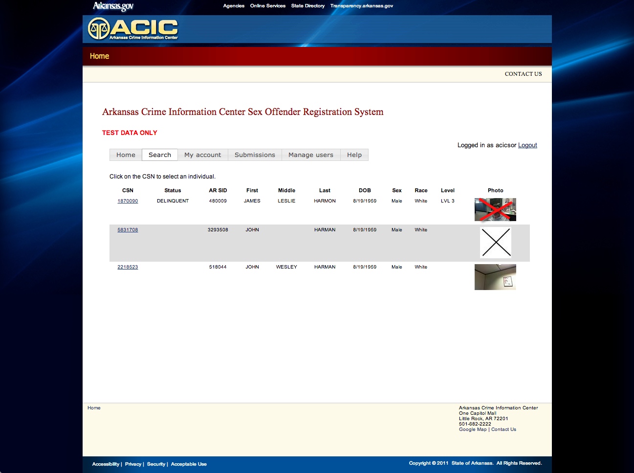The width and height of the screenshot is (634, 473).
Task: Select individual with CSN 1870090
Action: [128, 201]
